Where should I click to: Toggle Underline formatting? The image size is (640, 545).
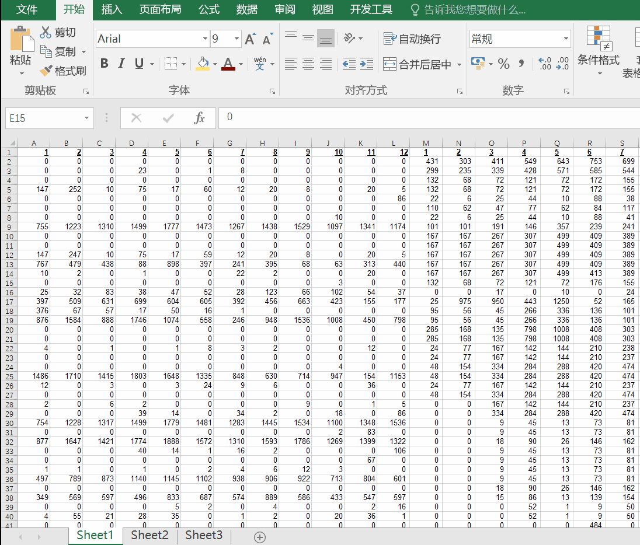[x=139, y=63]
